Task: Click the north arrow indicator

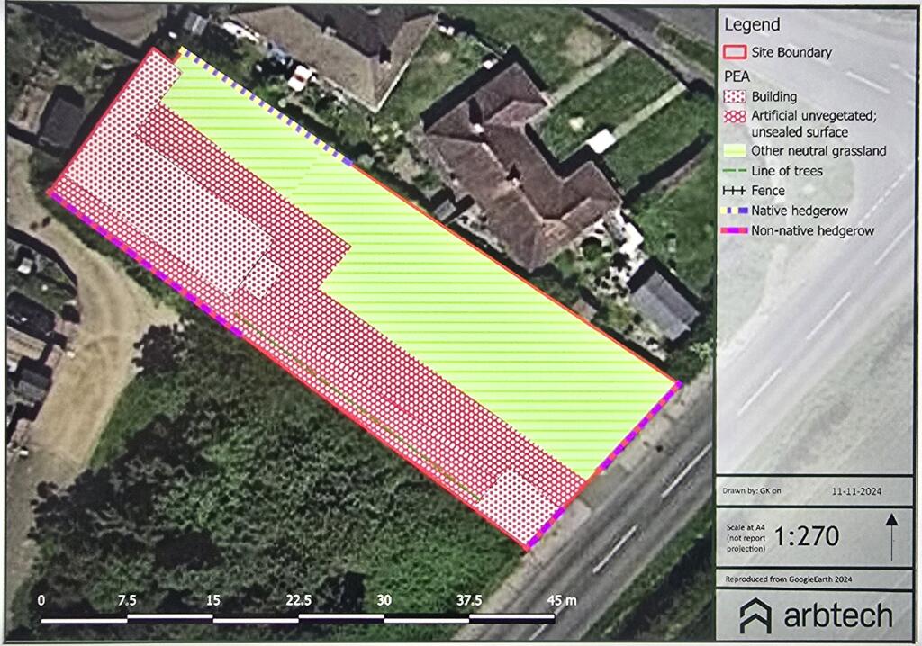Action: 891,535
